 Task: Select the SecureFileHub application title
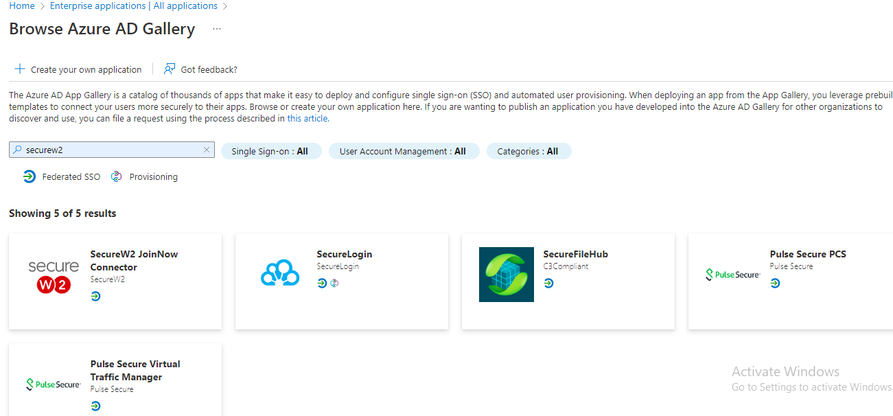tap(576, 254)
